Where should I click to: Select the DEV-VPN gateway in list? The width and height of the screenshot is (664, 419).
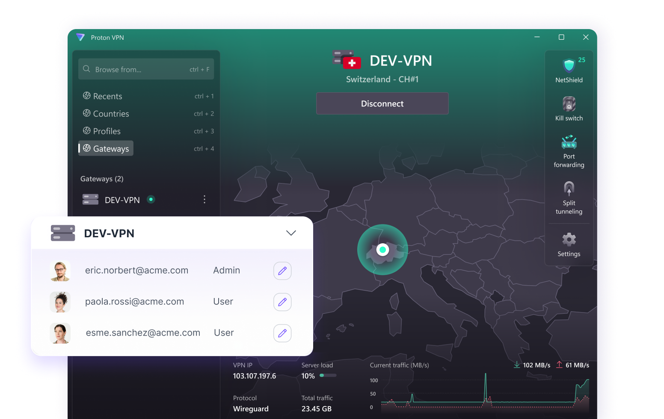122,200
